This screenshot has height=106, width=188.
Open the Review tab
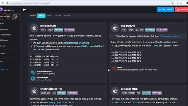click(x=58, y=16)
